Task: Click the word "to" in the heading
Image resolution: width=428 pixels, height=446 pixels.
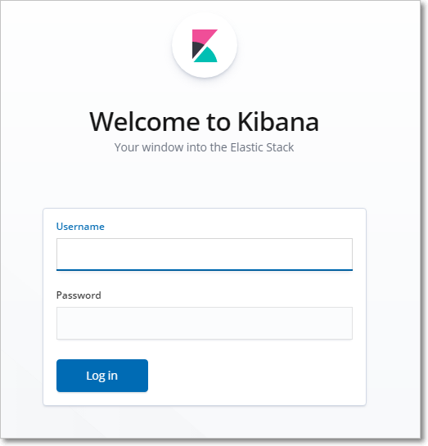Action: [219, 122]
